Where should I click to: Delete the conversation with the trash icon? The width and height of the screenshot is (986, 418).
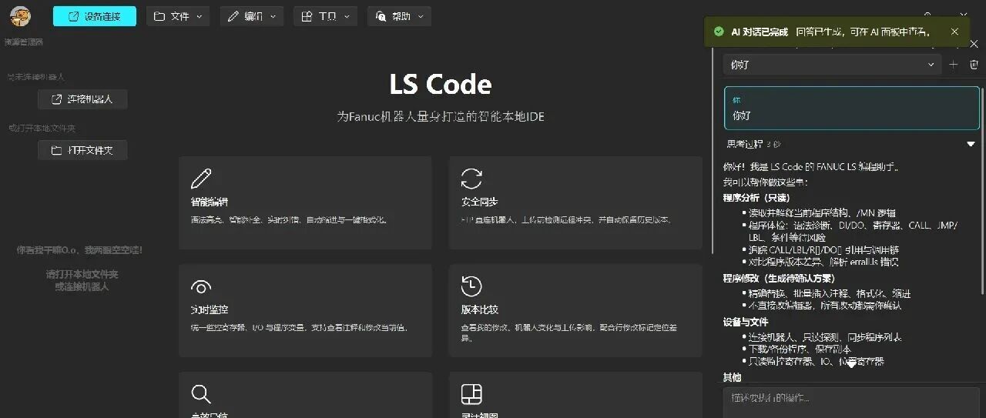click(x=974, y=65)
